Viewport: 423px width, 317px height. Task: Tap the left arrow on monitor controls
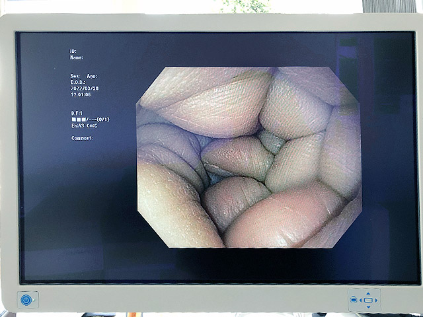click(361, 300)
